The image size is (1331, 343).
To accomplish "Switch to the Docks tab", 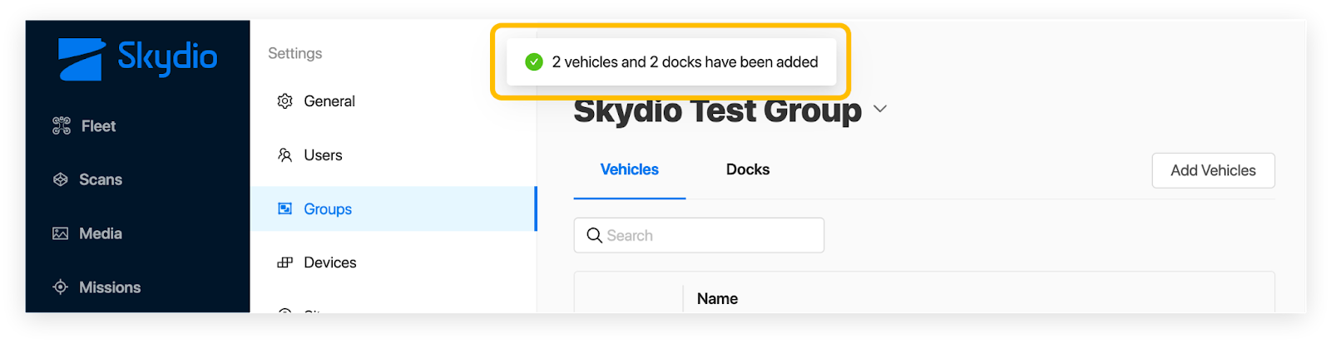I will [x=748, y=169].
